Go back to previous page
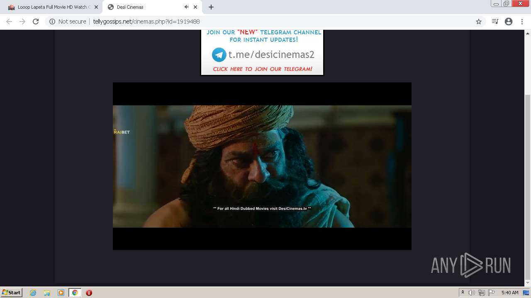 point(9,22)
